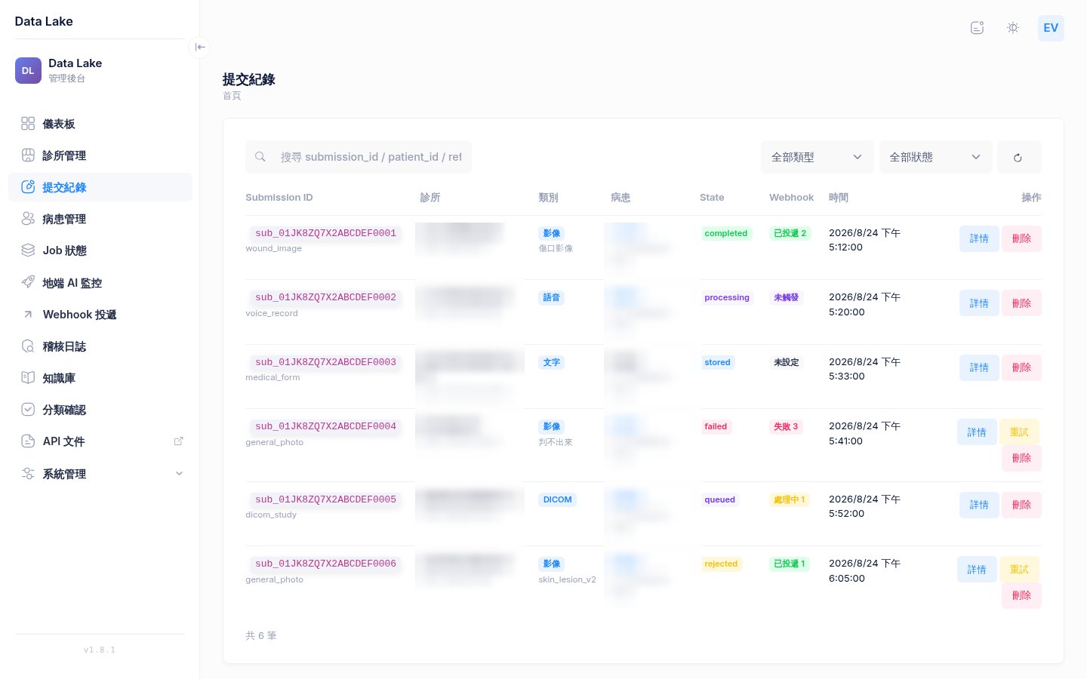Image resolution: width=1087 pixels, height=679 pixels.
Task: Click the completed state badge
Action: [726, 233]
